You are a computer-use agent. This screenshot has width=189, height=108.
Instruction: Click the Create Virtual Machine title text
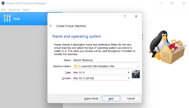(71, 26)
